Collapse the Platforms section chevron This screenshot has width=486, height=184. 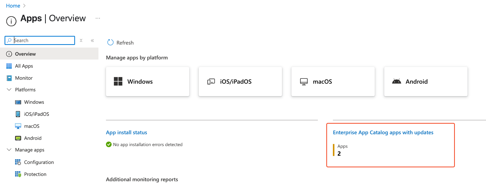click(x=9, y=90)
